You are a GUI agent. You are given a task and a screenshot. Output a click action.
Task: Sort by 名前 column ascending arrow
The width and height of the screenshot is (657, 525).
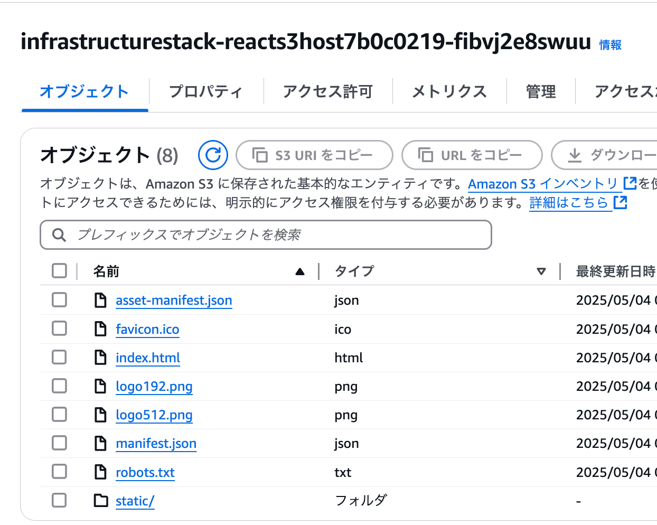pos(300,271)
